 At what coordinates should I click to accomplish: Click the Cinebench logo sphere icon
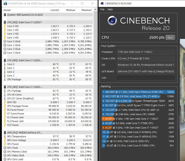point(112,21)
